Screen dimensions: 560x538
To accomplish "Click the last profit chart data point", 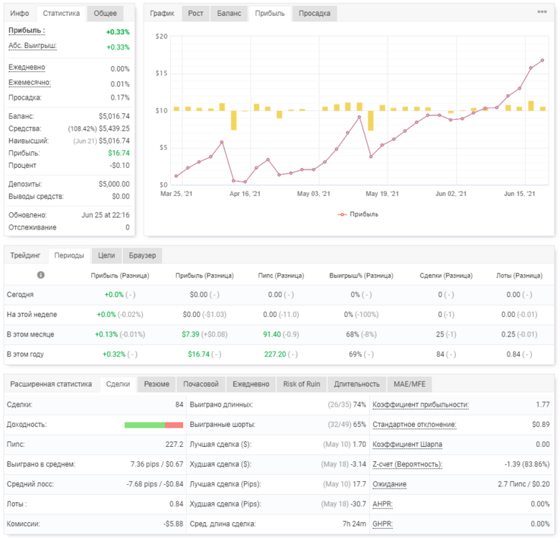I will pos(542,60).
